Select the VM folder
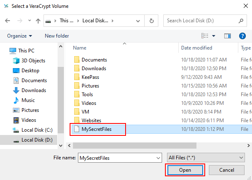Screen dimensions: 252x180 coord(82,111)
